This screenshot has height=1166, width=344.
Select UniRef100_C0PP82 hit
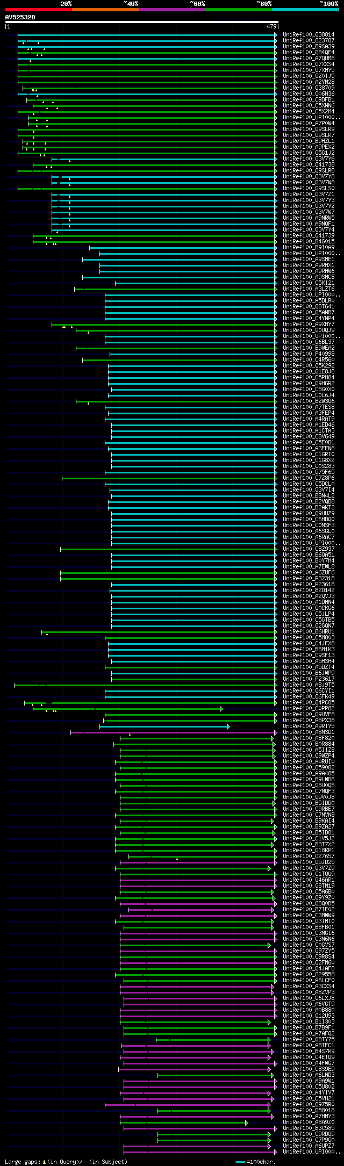point(309,709)
